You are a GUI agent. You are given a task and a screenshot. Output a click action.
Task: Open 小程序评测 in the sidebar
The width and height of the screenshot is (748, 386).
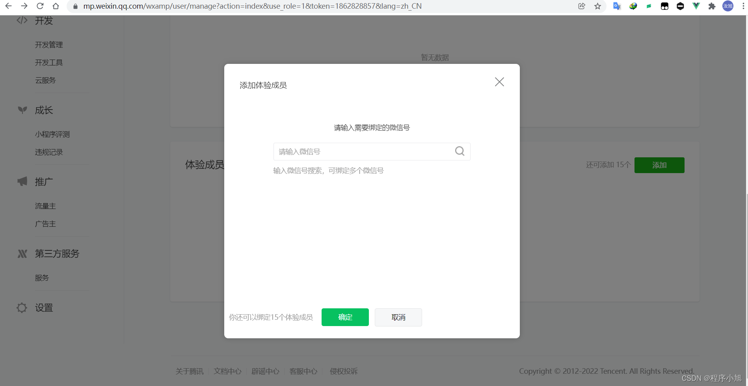click(52, 134)
